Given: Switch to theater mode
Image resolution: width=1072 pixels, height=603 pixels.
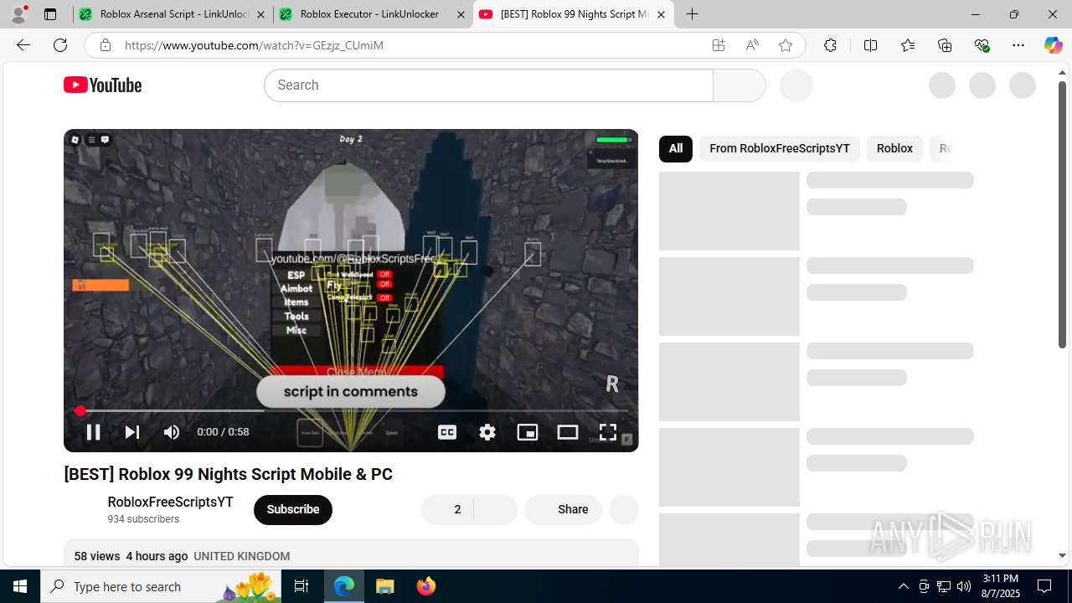Looking at the screenshot, I should click(568, 432).
